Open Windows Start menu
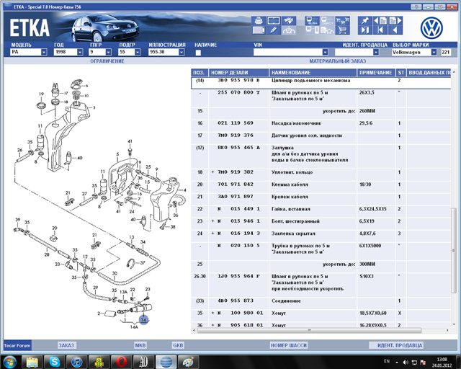461x369 pixels. pyautogui.click(x=10, y=363)
